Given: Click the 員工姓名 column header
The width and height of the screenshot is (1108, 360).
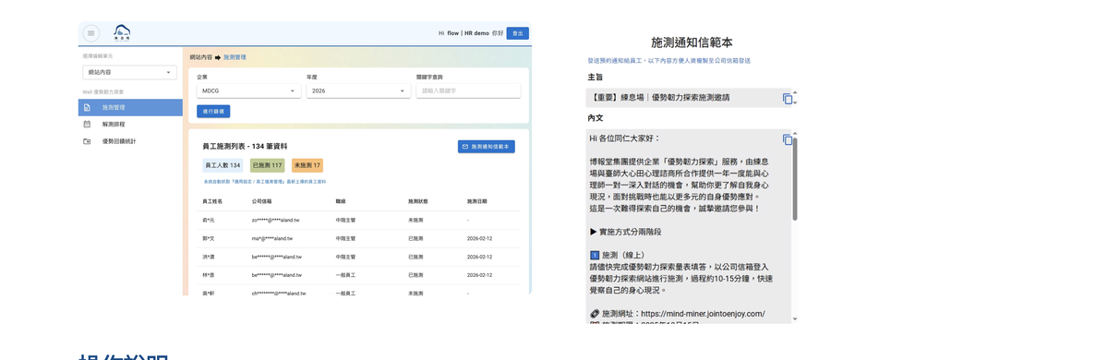Looking at the screenshot, I should (x=212, y=201).
